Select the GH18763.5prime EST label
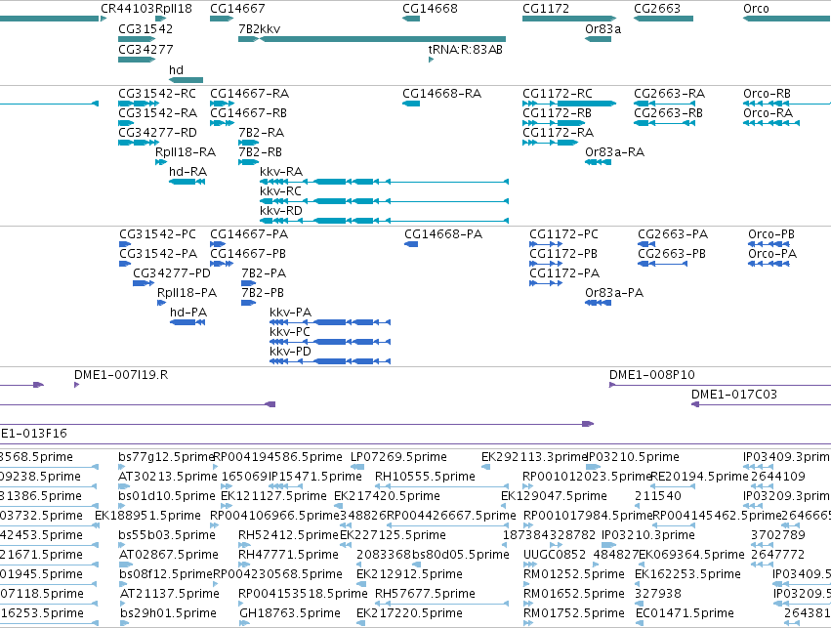This screenshot has height=628, width=831. pos(290,613)
